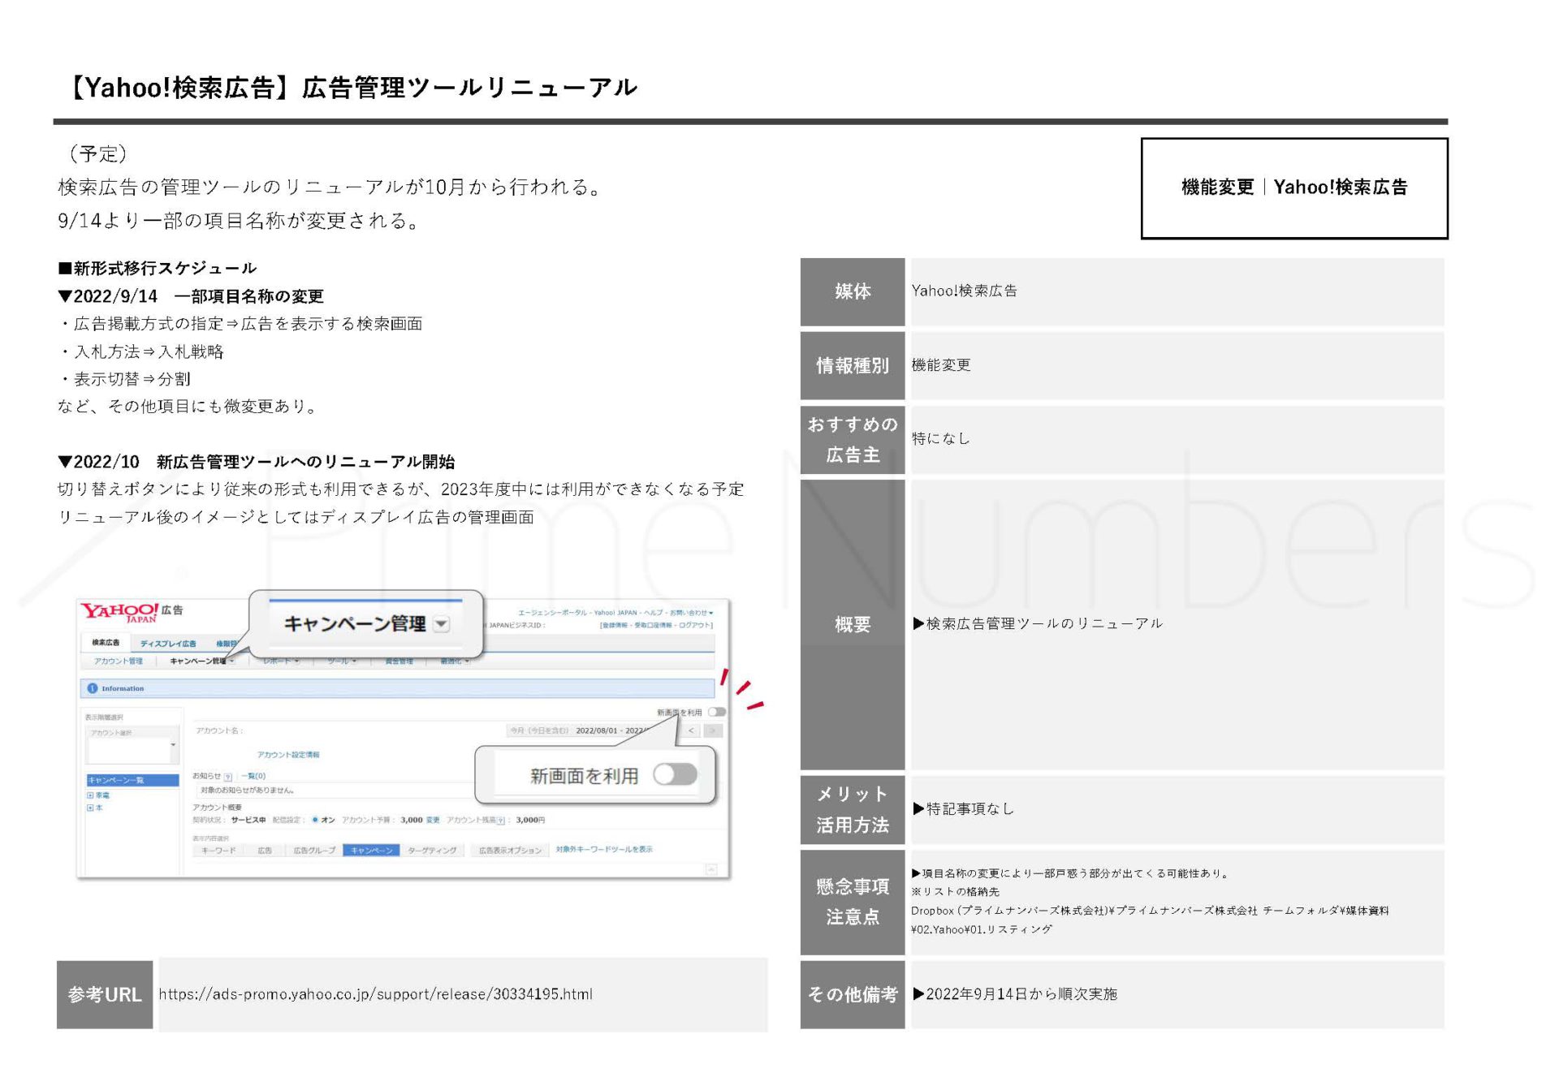This screenshot has width=1559, height=1073.
Task: Open the ads-promo.yahoo.co.jp reference URL
Action: click(376, 994)
